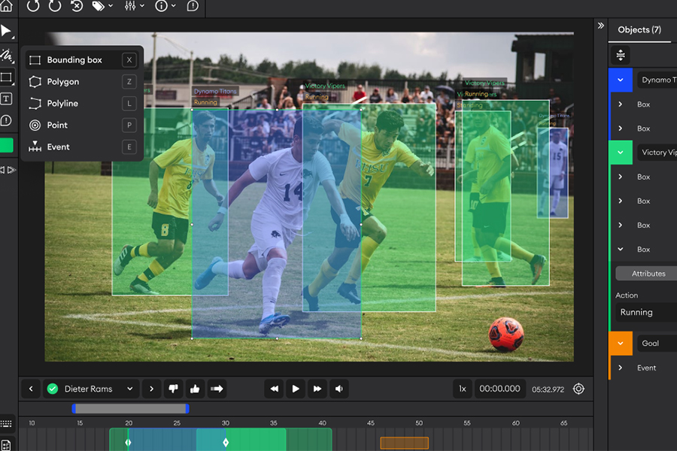Click the target crosshair icon
This screenshot has width=677, height=451.
578,389
